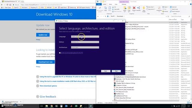Switch to Share ribbon tab in Explorer
The width and height of the screenshot is (192, 108).
110,4
